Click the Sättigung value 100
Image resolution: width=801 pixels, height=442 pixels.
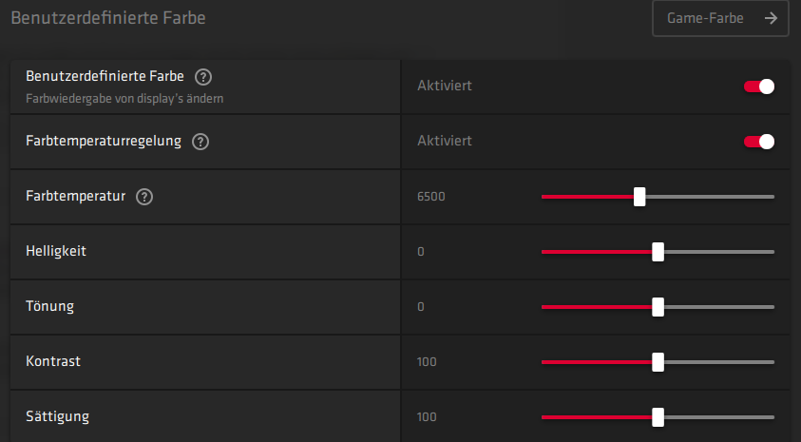(427, 417)
